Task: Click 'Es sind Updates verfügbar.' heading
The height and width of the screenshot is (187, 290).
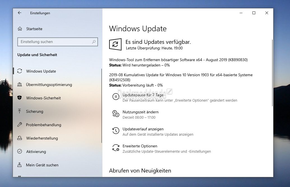Action: 158,42
